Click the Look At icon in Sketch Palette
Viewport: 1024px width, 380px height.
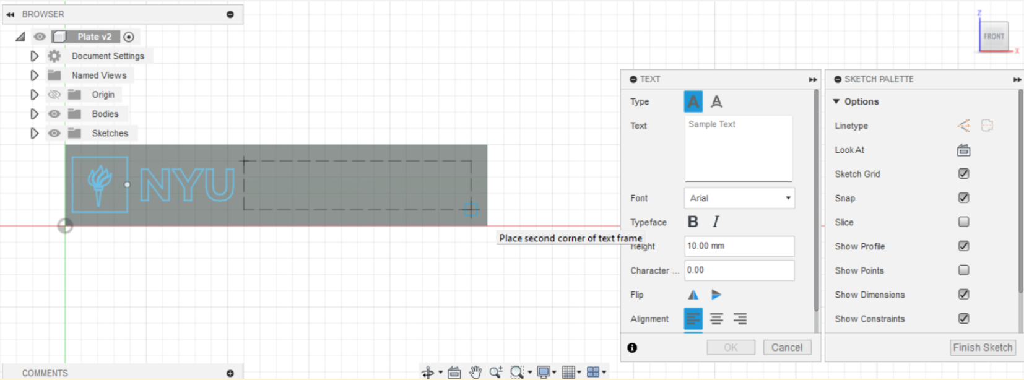point(963,150)
